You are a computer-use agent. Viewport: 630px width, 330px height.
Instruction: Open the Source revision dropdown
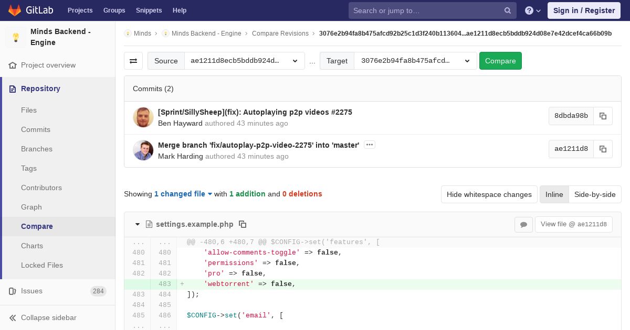(245, 61)
